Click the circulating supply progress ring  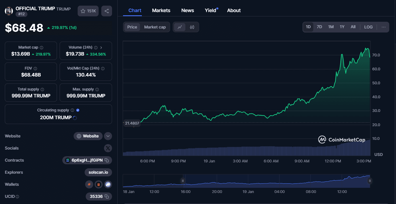coord(75,118)
